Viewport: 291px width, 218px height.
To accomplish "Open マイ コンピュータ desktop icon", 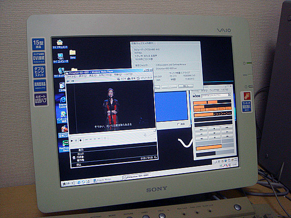I will (60, 58).
